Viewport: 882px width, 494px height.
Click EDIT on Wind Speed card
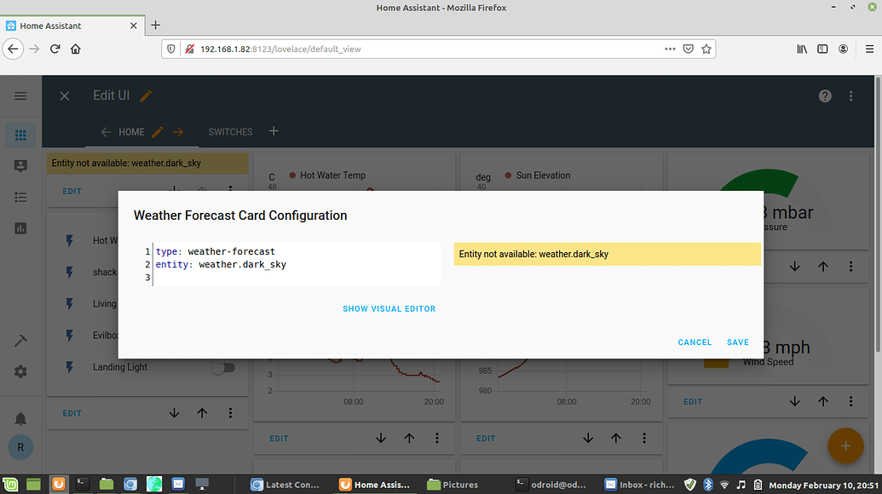(693, 402)
